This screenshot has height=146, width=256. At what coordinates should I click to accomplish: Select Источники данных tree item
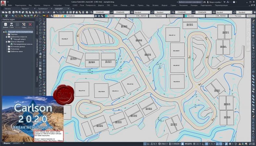click(18, 47)
